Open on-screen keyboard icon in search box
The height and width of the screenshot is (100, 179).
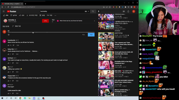pyautogui.click(x=86, y=11)
